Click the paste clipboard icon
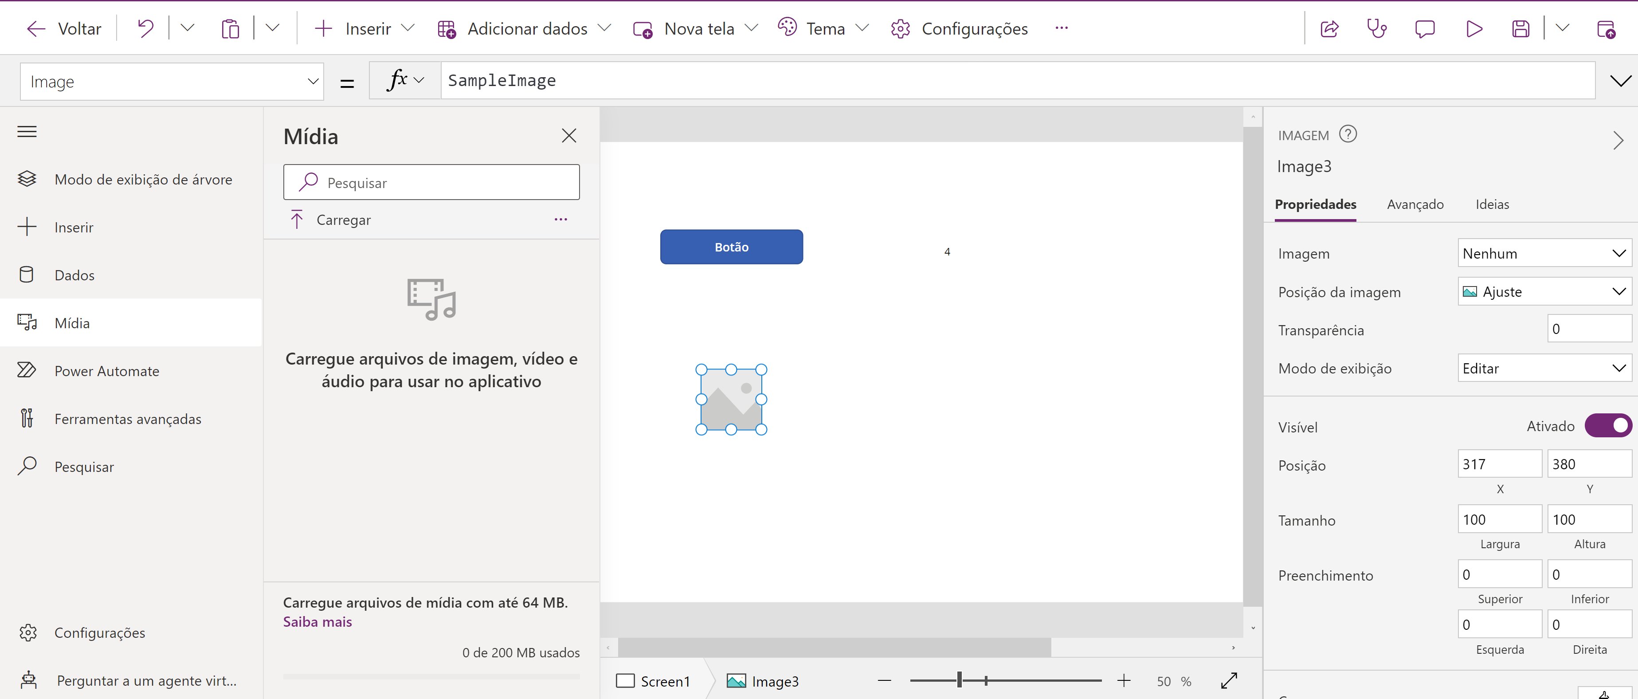Viewport: 1638px width, 699px height. coord(230,29)
